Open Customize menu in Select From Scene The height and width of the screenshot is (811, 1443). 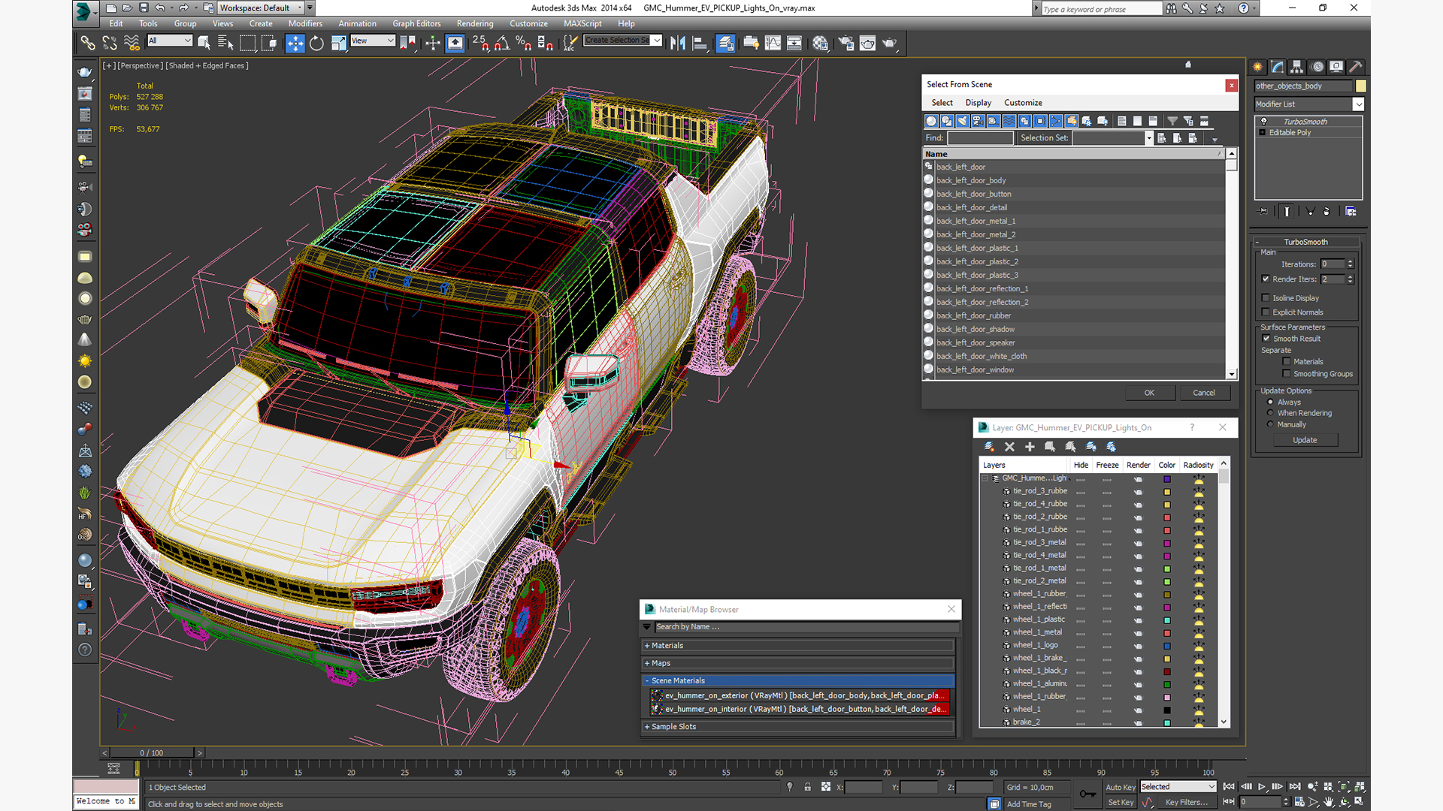(x=1023, y=103)
